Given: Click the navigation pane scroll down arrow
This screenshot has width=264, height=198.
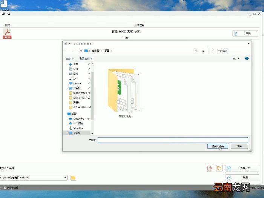Looking at the screenshot, I should point(92,134).
